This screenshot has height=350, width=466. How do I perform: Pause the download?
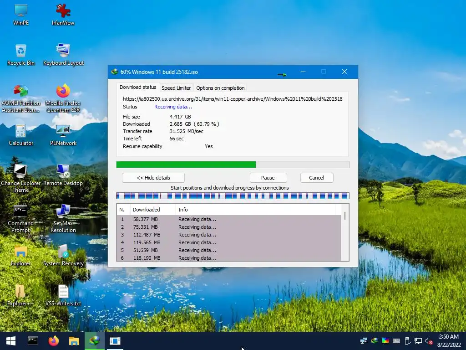click(x=268, y=178)
